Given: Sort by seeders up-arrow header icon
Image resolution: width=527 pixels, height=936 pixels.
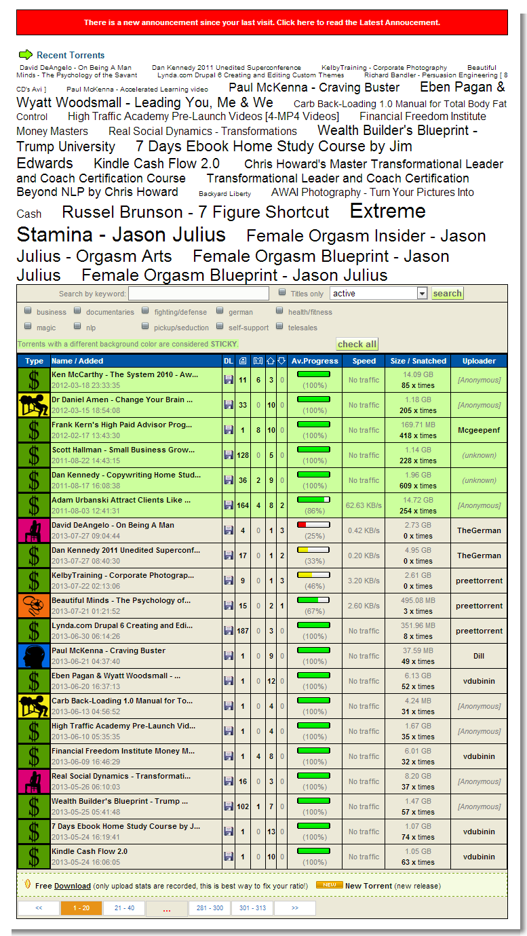Looking at the screenshot, I should click(271, 361).
